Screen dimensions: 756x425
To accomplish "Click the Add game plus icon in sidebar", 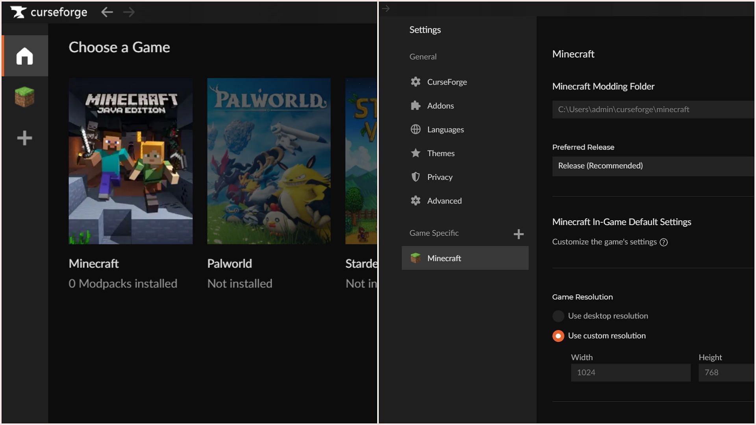I will [x=24, y=137].
